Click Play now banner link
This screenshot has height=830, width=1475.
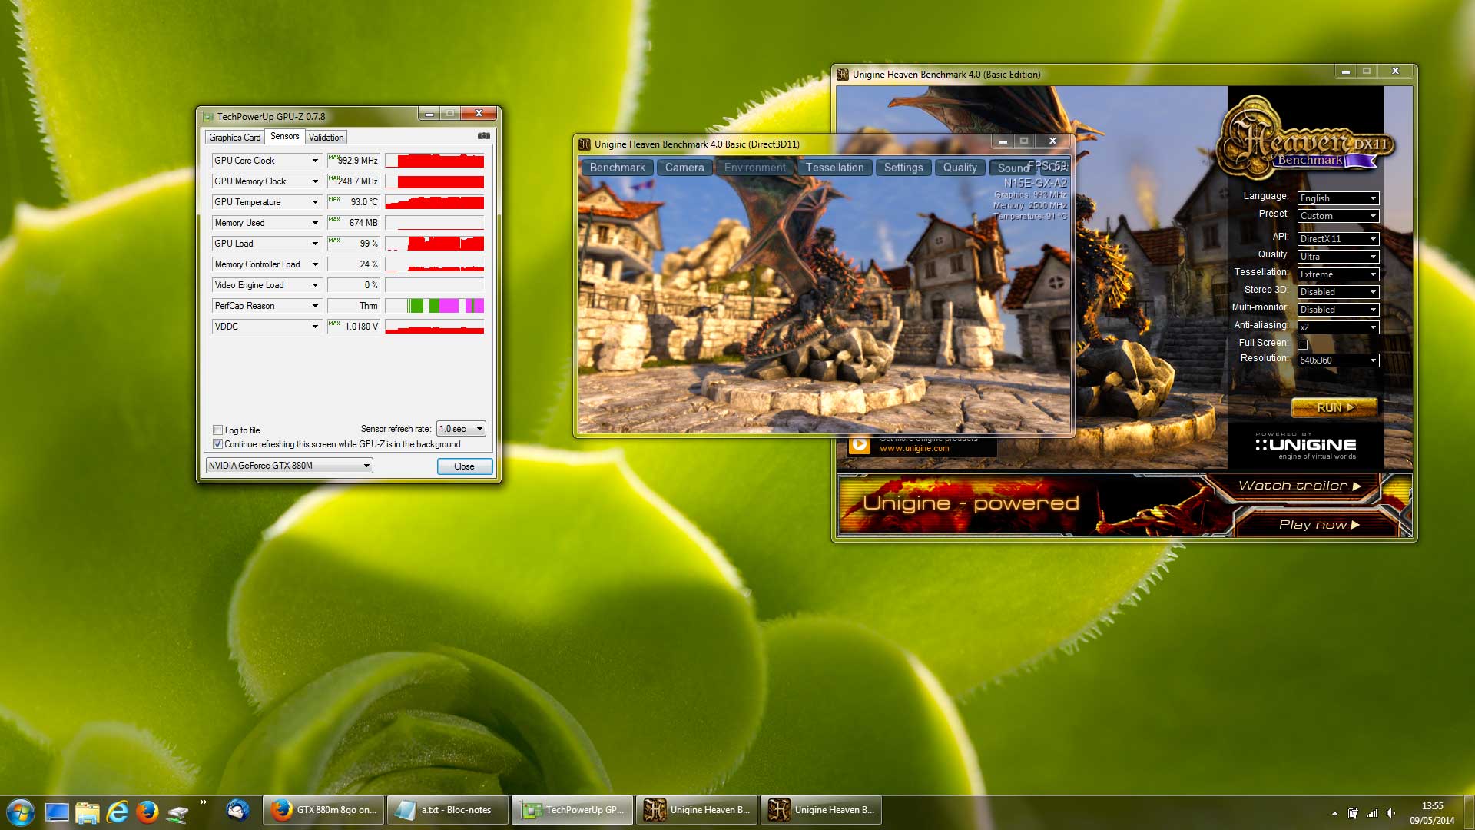click(1319, 525)
